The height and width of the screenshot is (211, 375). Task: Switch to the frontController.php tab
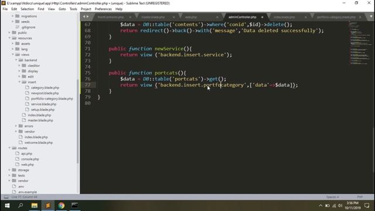(x=111, y=17)
